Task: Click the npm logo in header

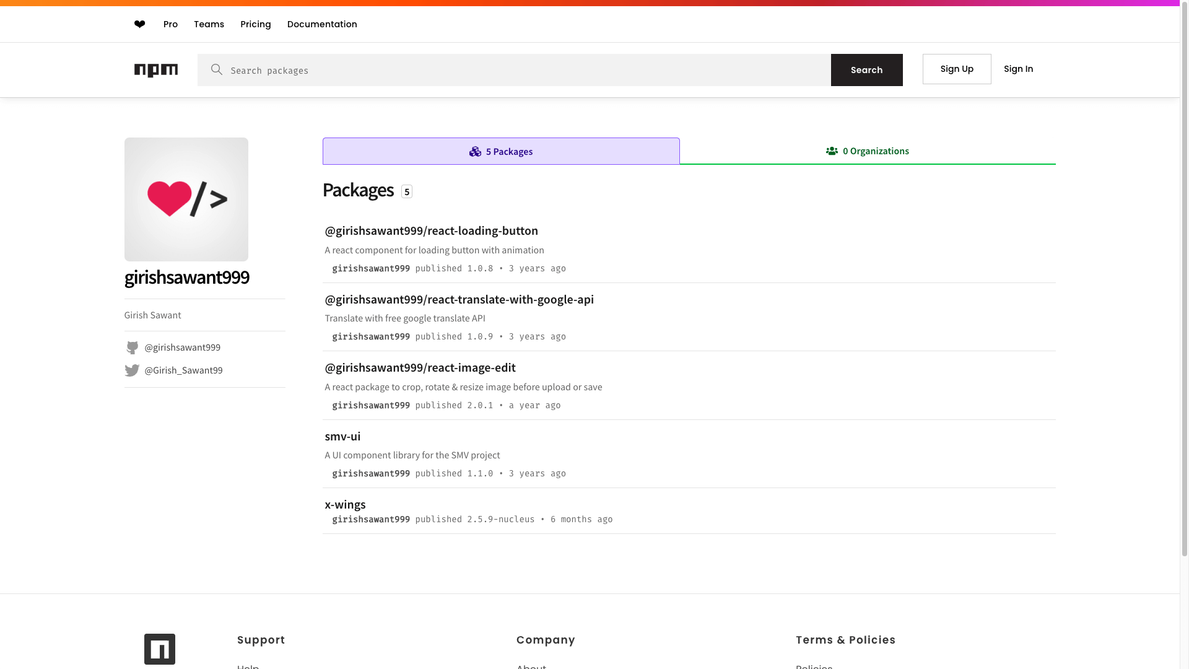Action: coord(156,70)
